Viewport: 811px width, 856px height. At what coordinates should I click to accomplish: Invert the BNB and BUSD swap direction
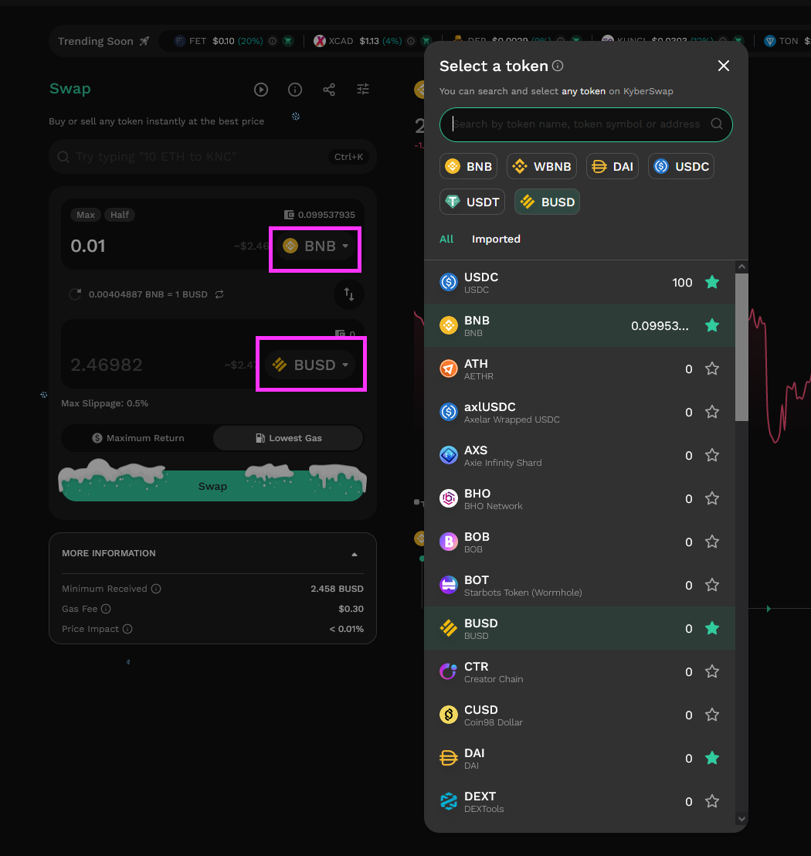click(x=349, y=294)
